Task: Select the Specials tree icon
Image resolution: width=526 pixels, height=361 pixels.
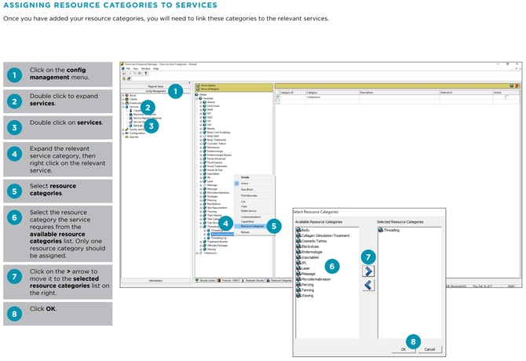Action: (127, 137)
